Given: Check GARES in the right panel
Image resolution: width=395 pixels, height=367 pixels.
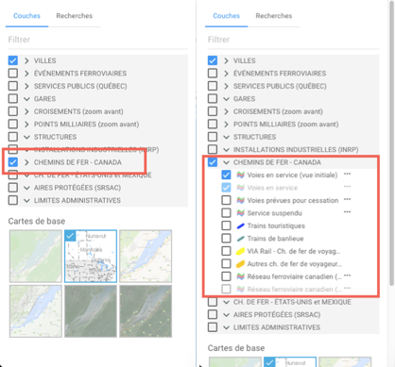Looking at the screenshot, I should (x=213, y=99).
